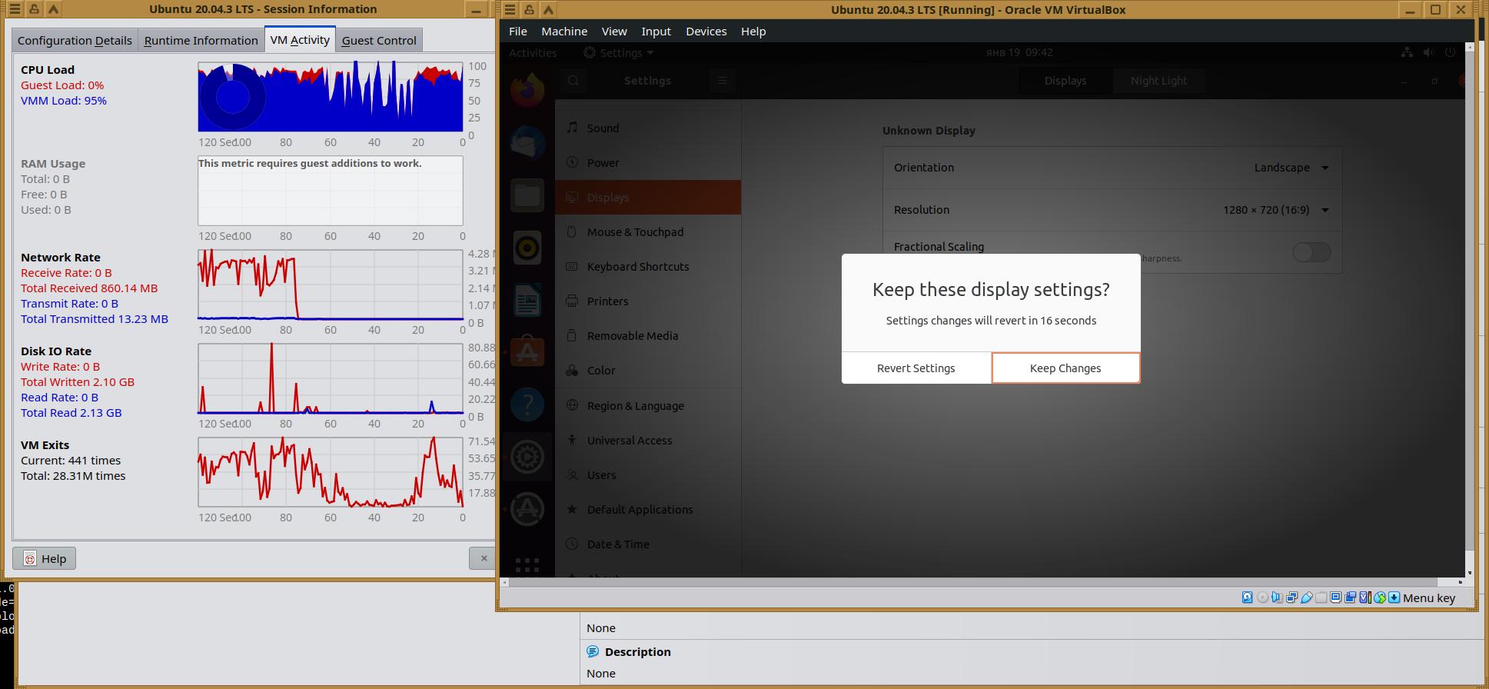The image size is (1489, 689).
Task: Launch LibreOffice Writer from the dock
Action: tap(527, 300)
